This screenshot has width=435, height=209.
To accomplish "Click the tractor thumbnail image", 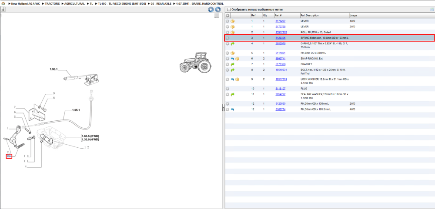I will click(195, 63).
